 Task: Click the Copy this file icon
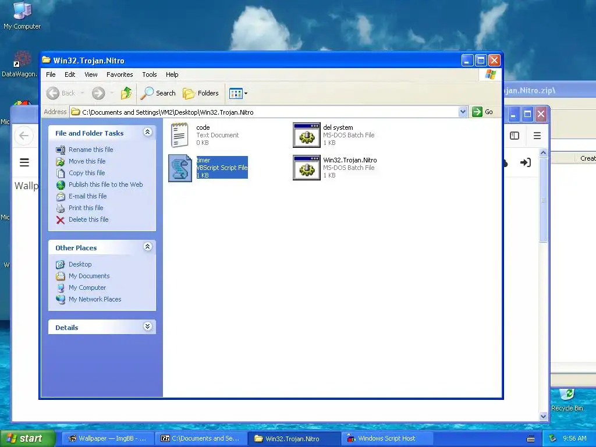(x=61, y=173)
